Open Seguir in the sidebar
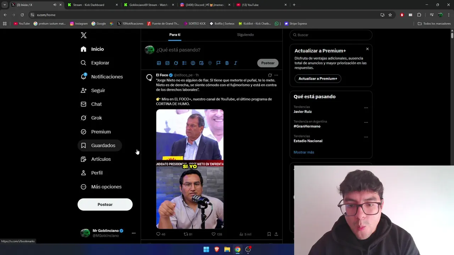The image size is (454, 255). tap(93, 90)
